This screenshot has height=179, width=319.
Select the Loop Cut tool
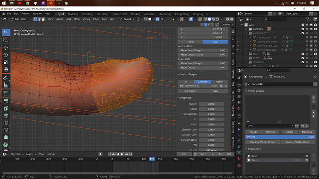[6, 123]
